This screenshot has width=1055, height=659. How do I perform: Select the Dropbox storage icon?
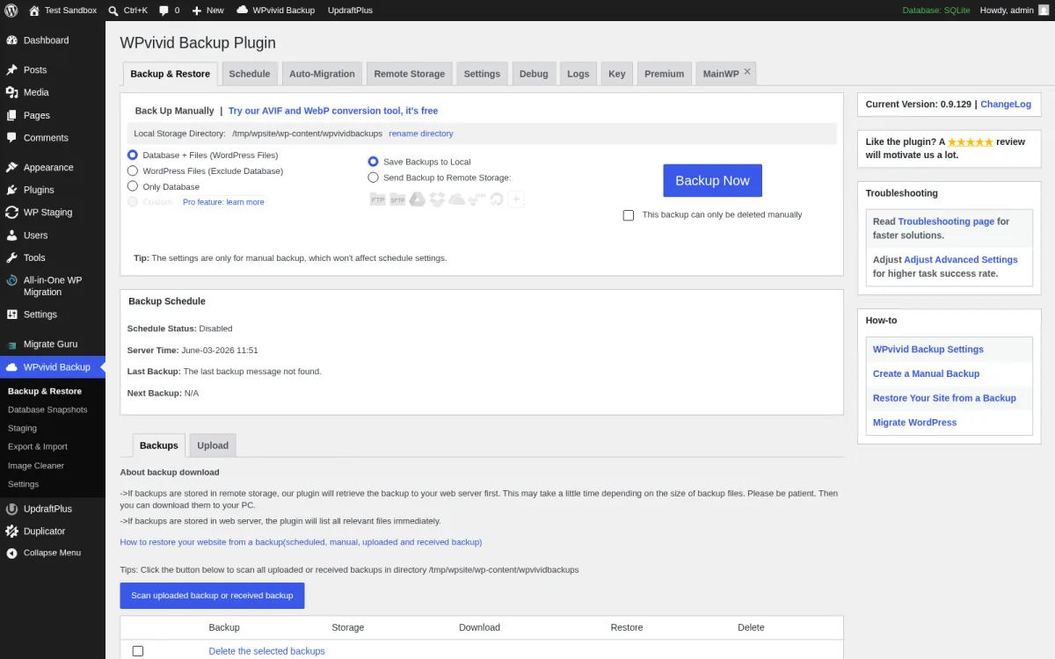click(437, 199)
